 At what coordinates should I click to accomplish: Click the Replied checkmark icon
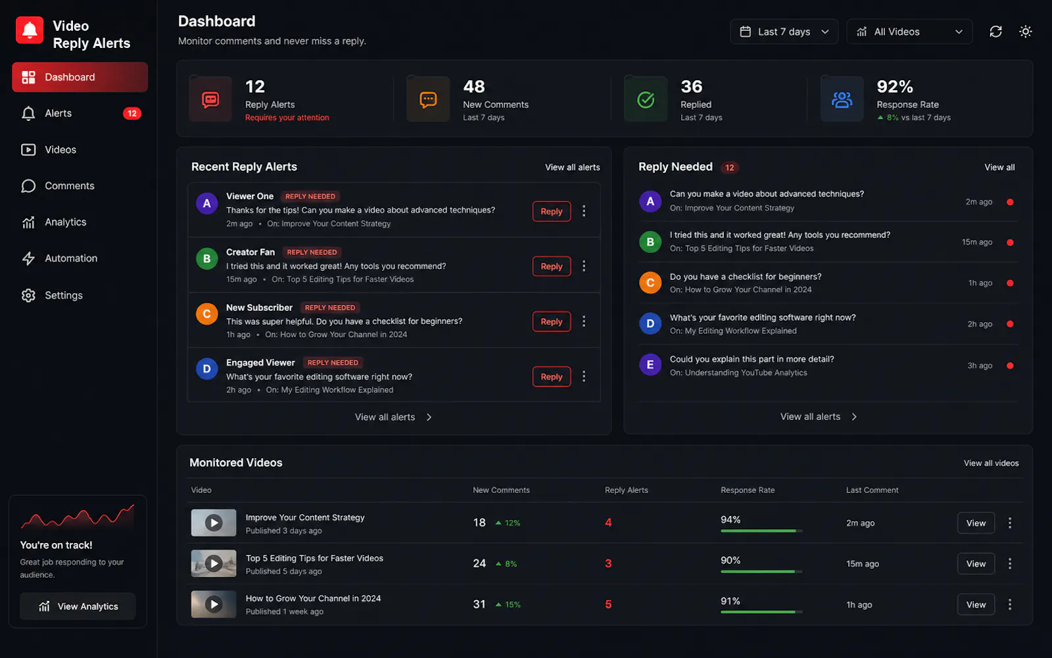(x=646, y=99)
